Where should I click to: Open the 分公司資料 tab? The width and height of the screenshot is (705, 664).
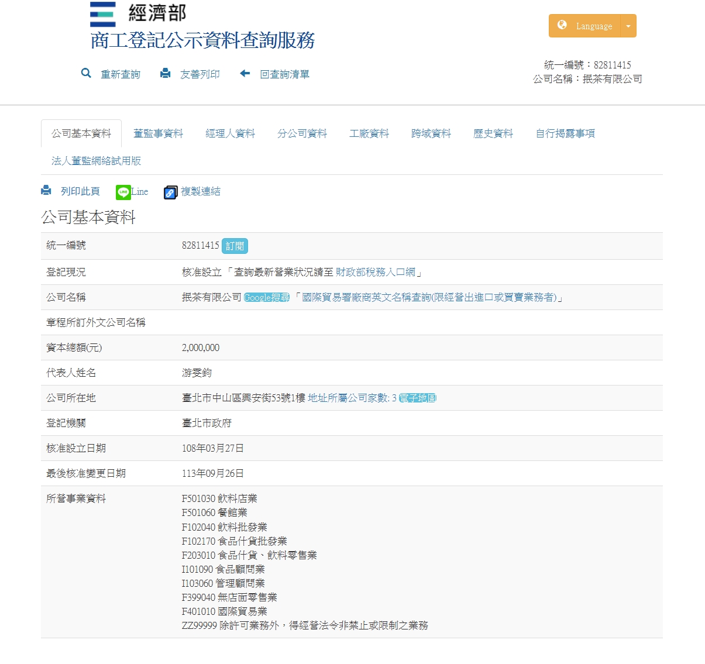[x=302, y=133]
